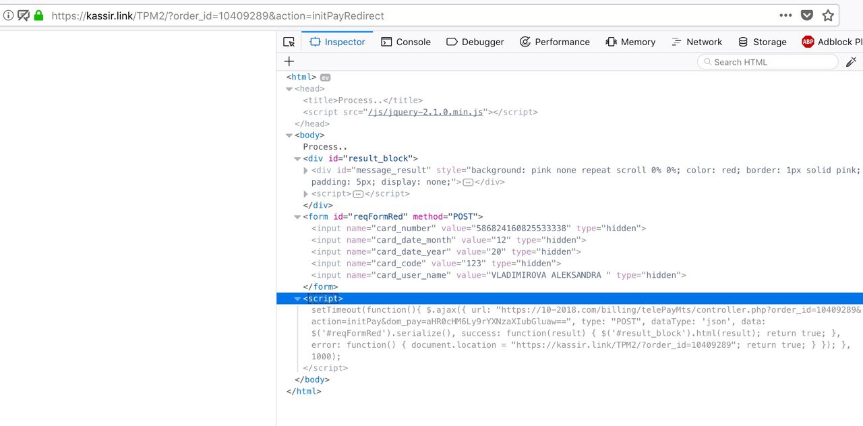The height and width of the screenshot is (426, 863).
Task: Switch to the Network tab
Action: click(x=696, y=42)
